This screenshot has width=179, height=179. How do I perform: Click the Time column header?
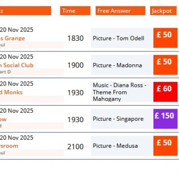point(75,11)
